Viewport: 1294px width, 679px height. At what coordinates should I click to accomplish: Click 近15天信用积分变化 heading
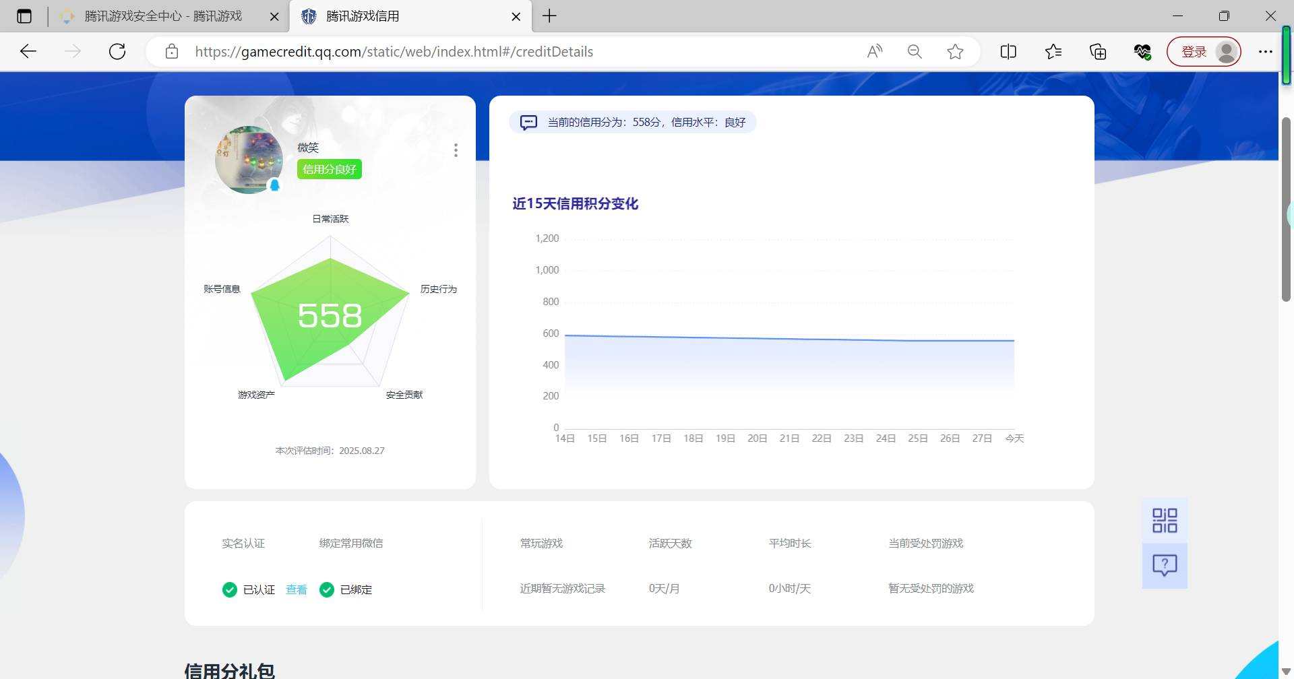[576, 203]
